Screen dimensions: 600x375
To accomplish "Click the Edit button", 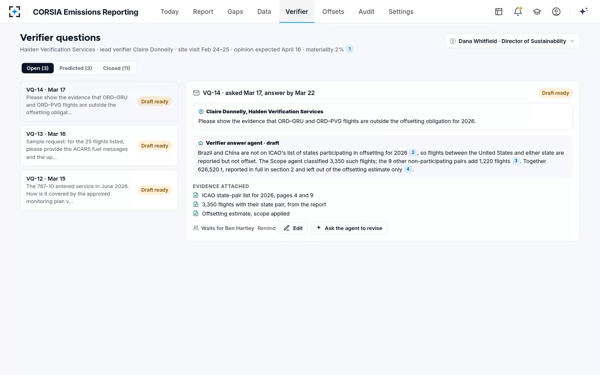I will coord(293,228).
